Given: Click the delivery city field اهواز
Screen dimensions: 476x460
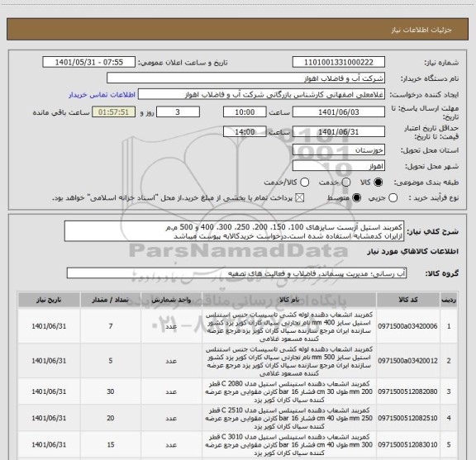Looking at the screenshot, I should pyautogui.click(x=339, y=166).
